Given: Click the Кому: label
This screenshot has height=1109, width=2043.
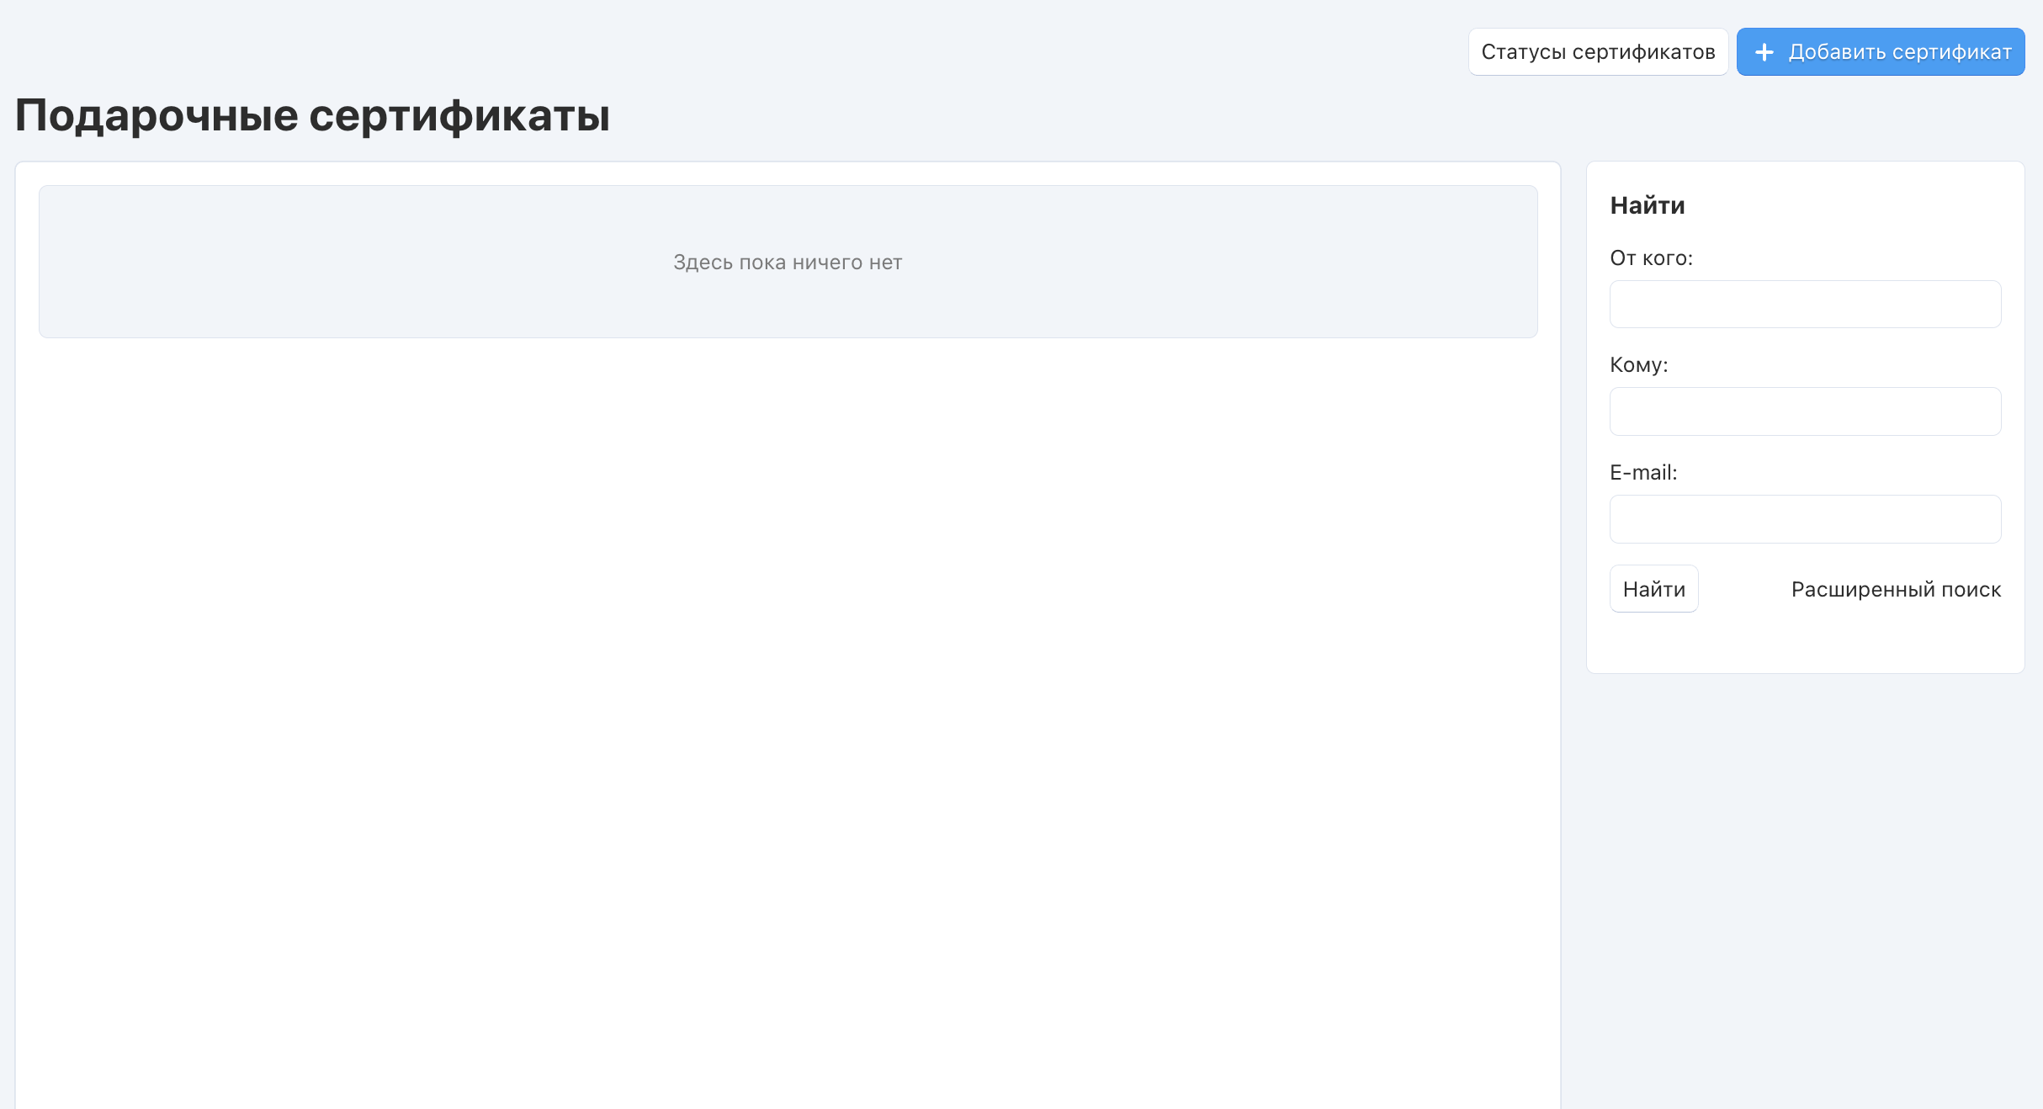Looking at the screenshot, I should click(1637, 365).
